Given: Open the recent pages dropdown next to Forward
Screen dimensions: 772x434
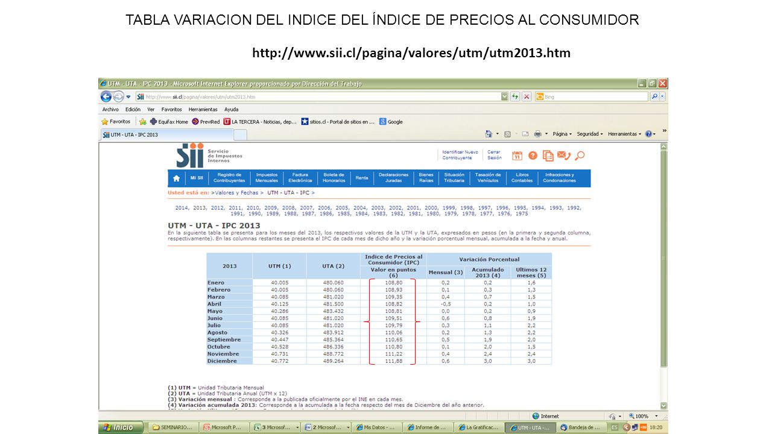Looking at the screenshot, I should (128, 96).
